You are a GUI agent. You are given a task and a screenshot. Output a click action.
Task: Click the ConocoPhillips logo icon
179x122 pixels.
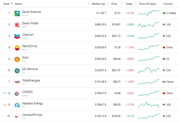click(x=17, y=116)
